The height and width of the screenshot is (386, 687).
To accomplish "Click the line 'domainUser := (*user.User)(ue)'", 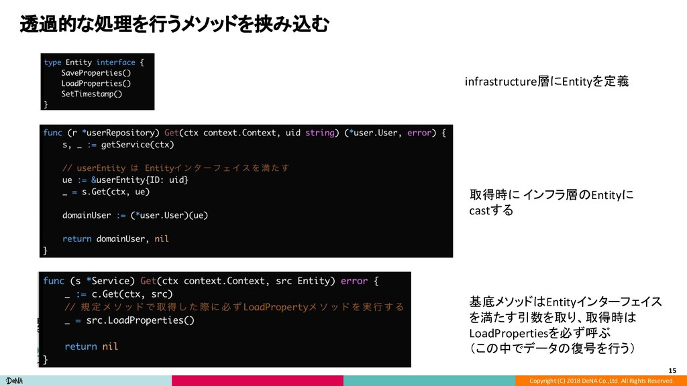I will (135, 215).
